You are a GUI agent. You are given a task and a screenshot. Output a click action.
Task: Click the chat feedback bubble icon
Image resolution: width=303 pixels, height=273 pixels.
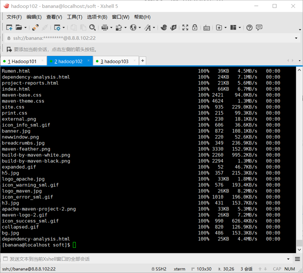tap(259, 27)
